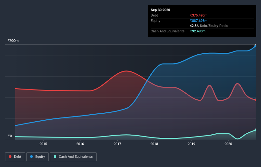Click the blue Equity legend dot
The image size is (261, 167).
(31, 157)
